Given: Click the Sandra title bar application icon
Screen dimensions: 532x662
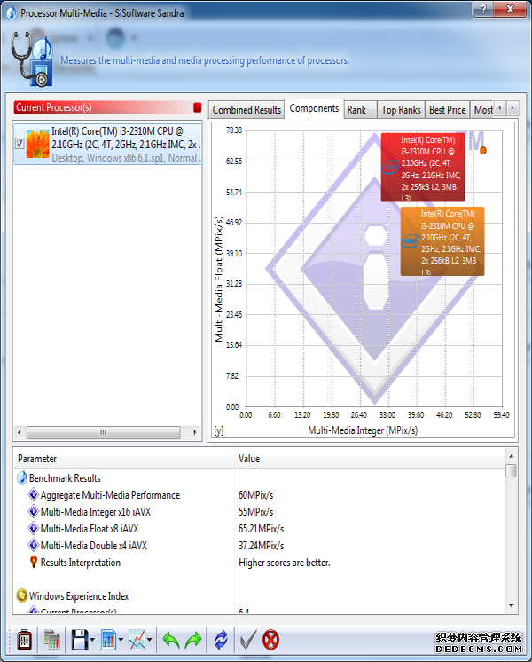Looking at the screenshot, I should (x=12, y=12).
